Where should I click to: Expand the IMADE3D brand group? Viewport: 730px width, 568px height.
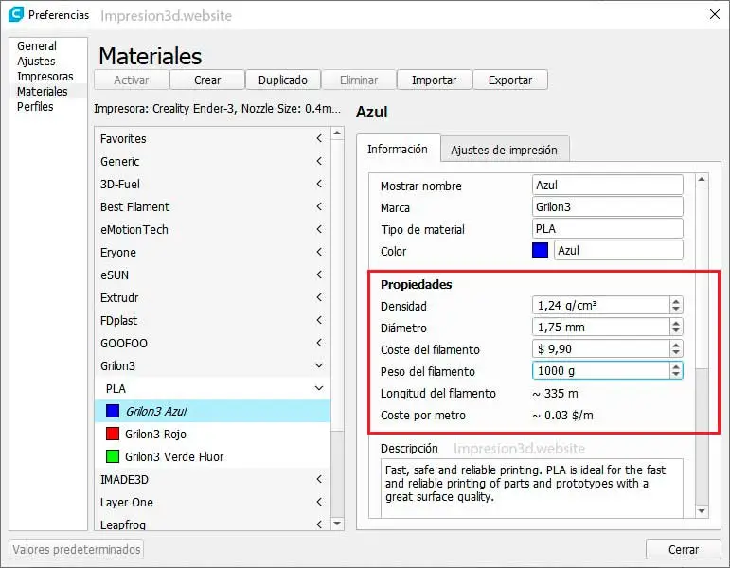pyautogui.click(x=319, y=479)
